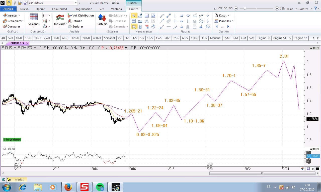Toggle the highlighted selection-frame cursor tool
This screenshot has height=192, width=321.
pos(134,26)
